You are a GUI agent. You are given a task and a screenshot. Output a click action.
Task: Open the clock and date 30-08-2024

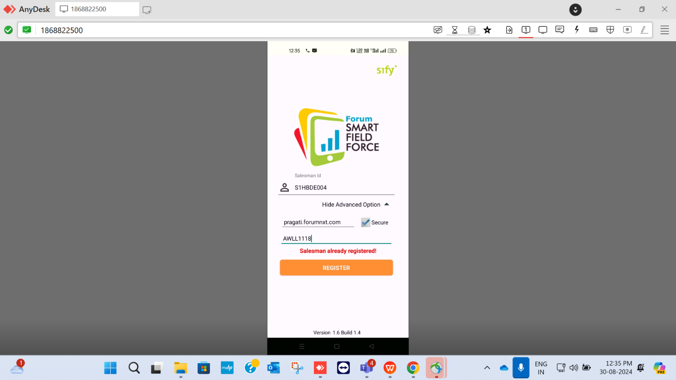616,368
